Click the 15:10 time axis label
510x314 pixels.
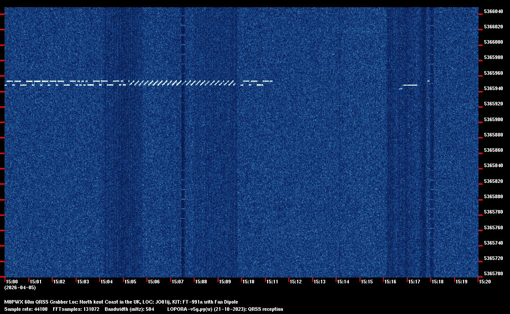(249, 282)
